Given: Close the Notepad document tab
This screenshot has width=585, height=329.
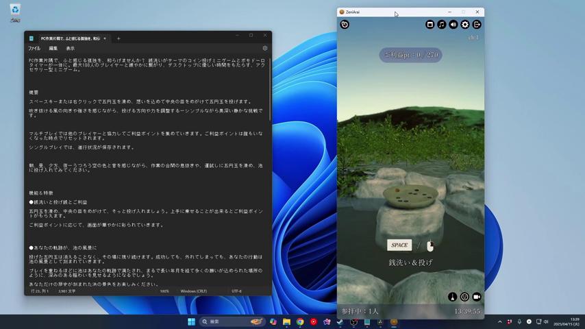Looking at the screenshot, I should 105,38.
